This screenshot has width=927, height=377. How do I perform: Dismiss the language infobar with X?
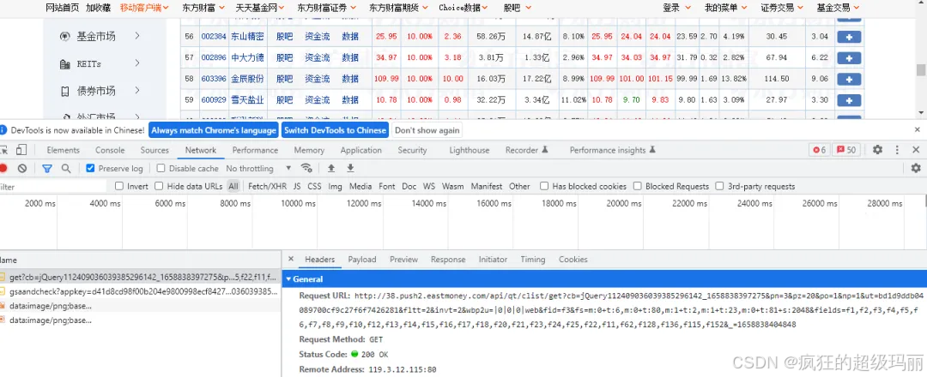click(x=918, y=129)
